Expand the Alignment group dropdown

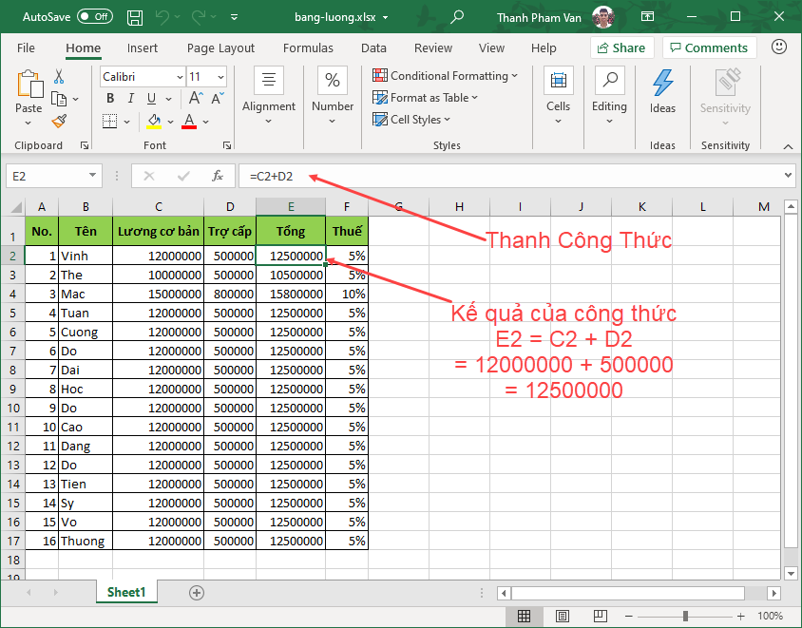(x=269, y=122)
